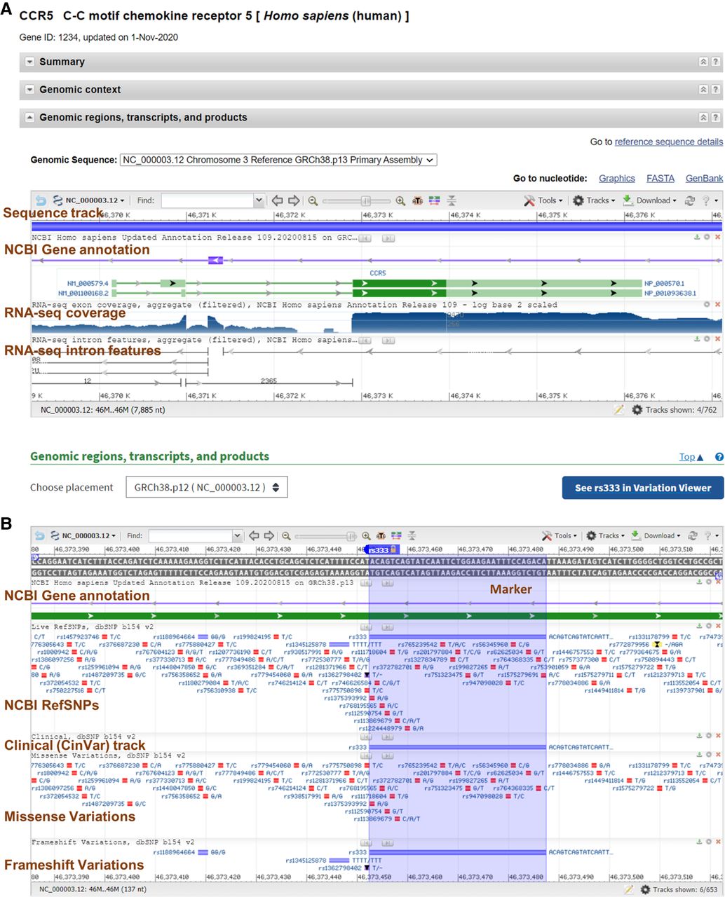Expand the Summary section
This screenshot has height=897, width=725.
pos(29,62)
